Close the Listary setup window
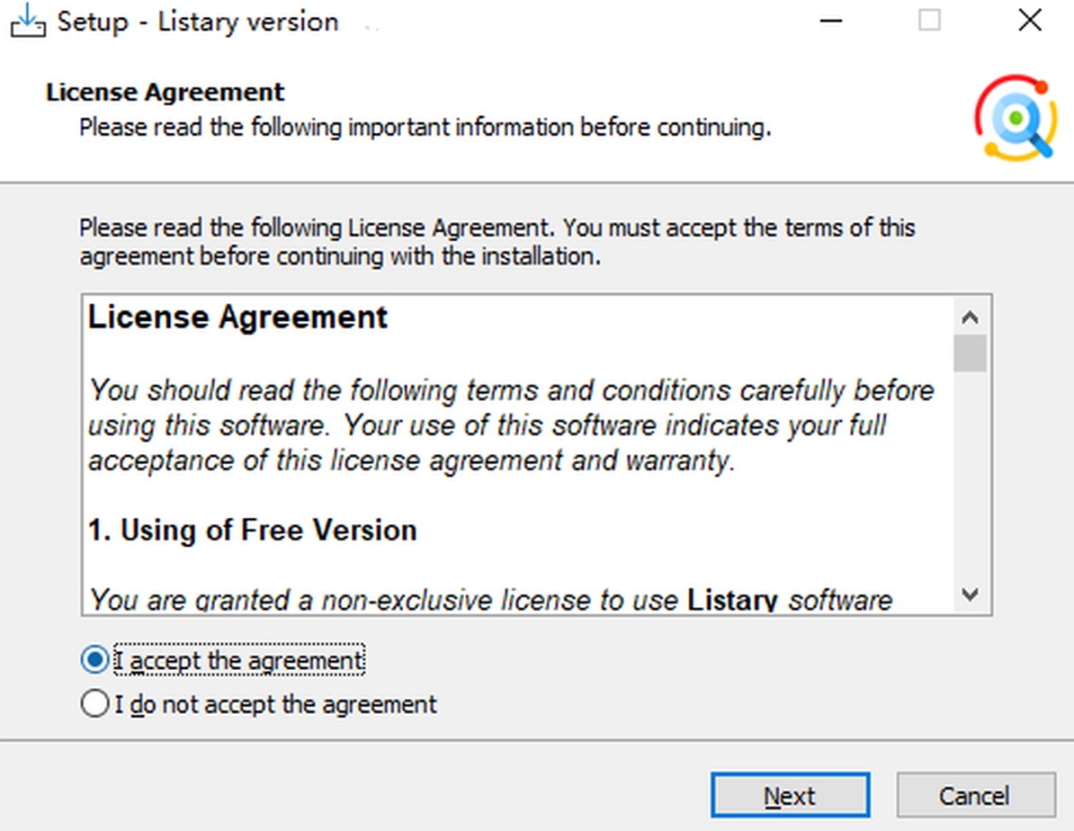This screenshot has width=1074, height=831. click(x=1030, y=21)
